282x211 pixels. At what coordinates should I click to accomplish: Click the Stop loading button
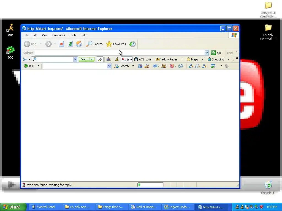(x=61, y=44)
